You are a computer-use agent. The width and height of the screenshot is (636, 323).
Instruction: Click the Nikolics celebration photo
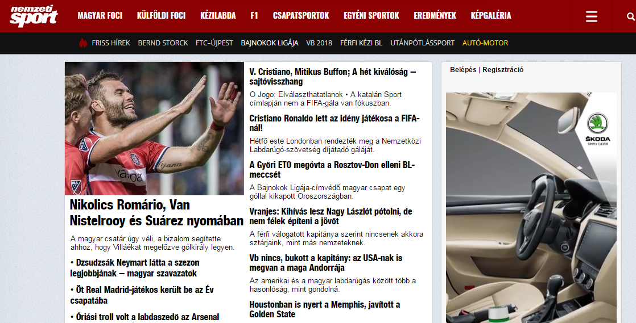[x=154, y=128]
